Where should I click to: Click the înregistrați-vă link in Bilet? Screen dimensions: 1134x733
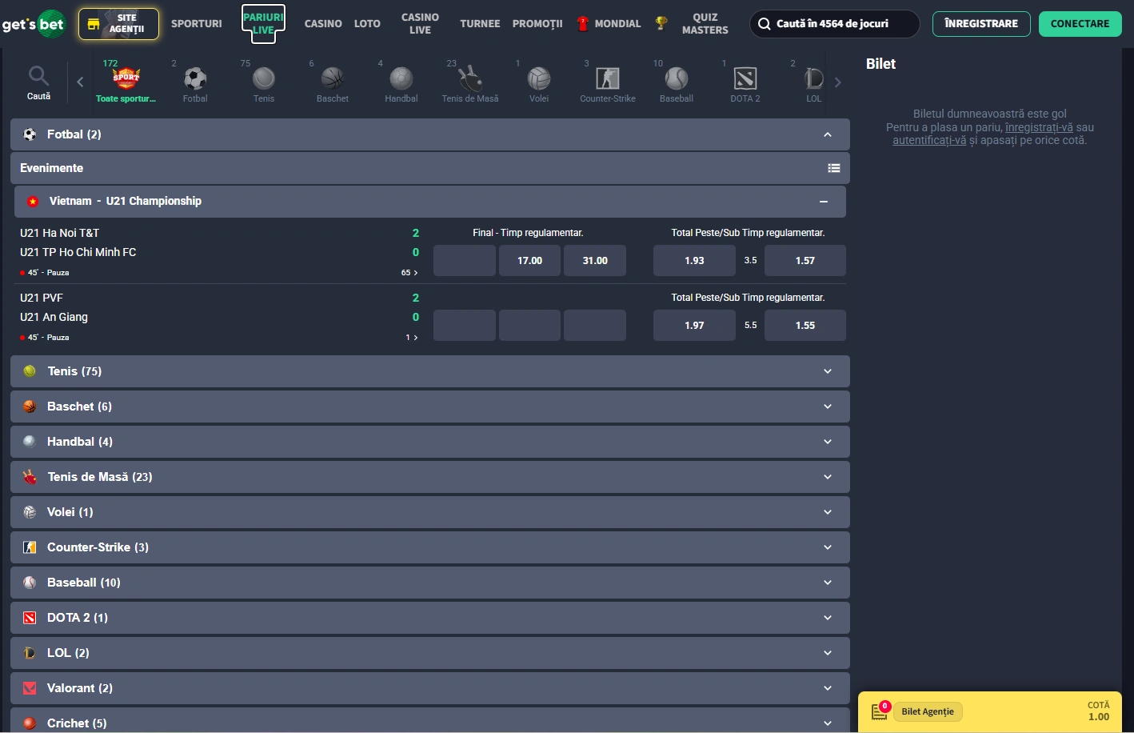click(x=1039, y=127)
